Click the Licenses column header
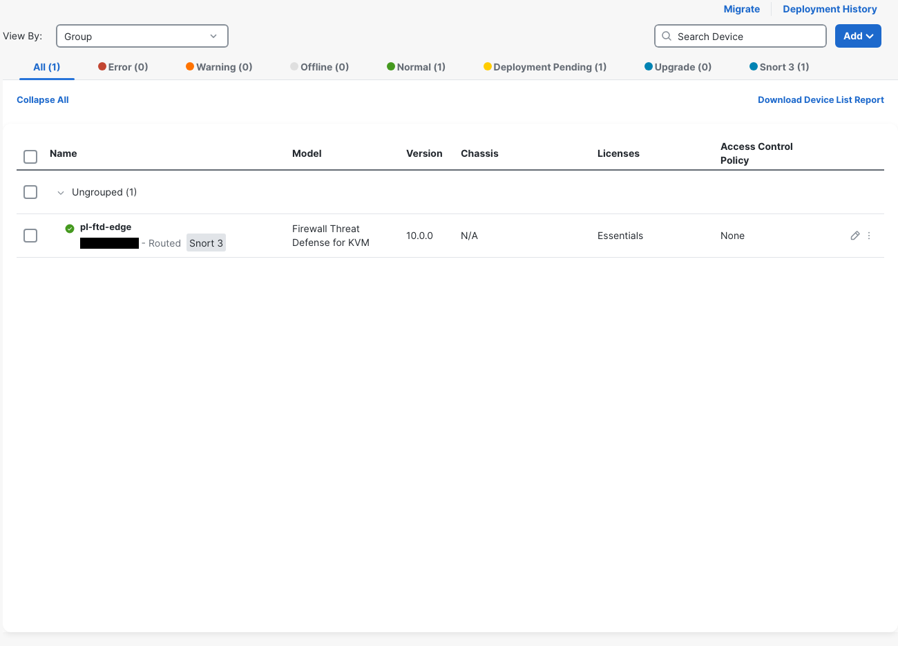The image size is (898, 646). click(618, 153)
